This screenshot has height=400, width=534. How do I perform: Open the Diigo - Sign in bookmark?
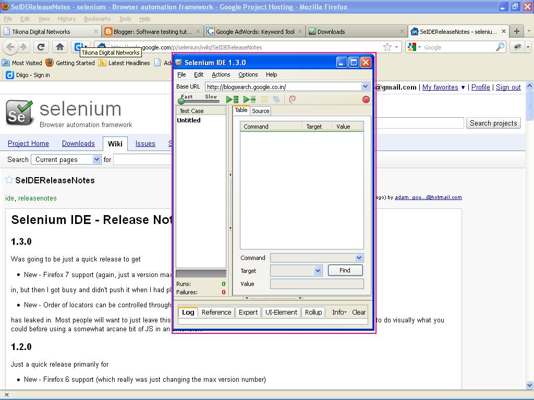(28, 75)
